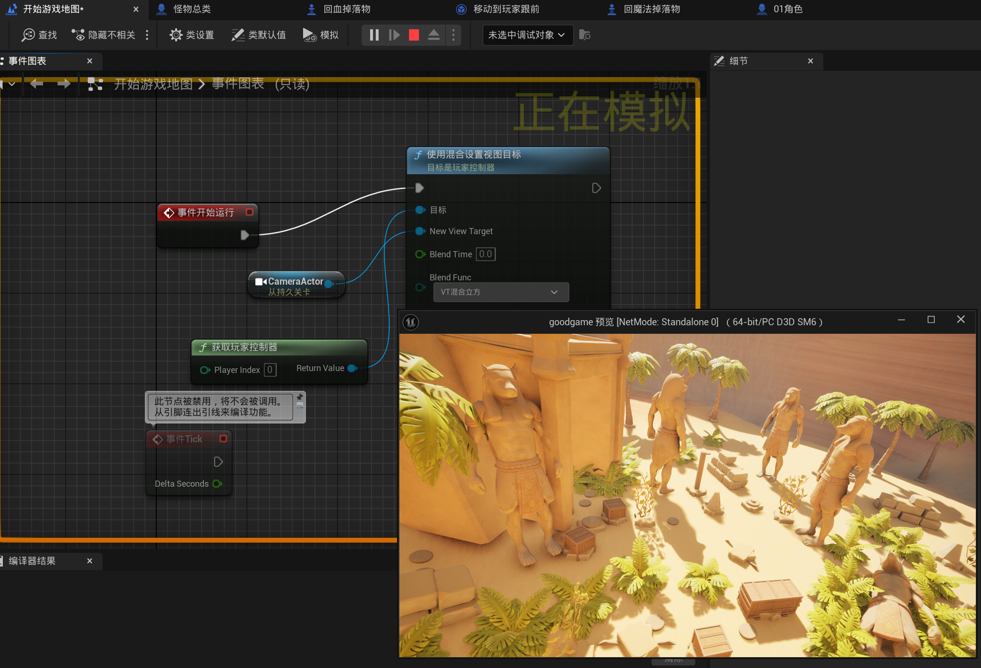
Task: Open the Find (查找) tool
Action: tap(40, 35)
